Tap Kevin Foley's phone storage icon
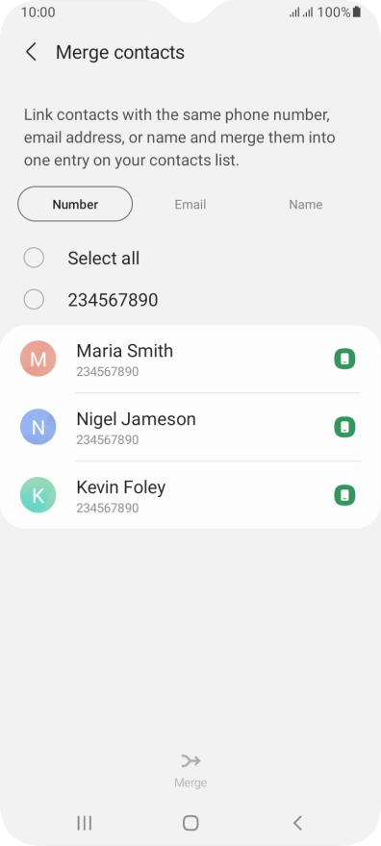Screen dimensions: 381x846 coord(344,495)
